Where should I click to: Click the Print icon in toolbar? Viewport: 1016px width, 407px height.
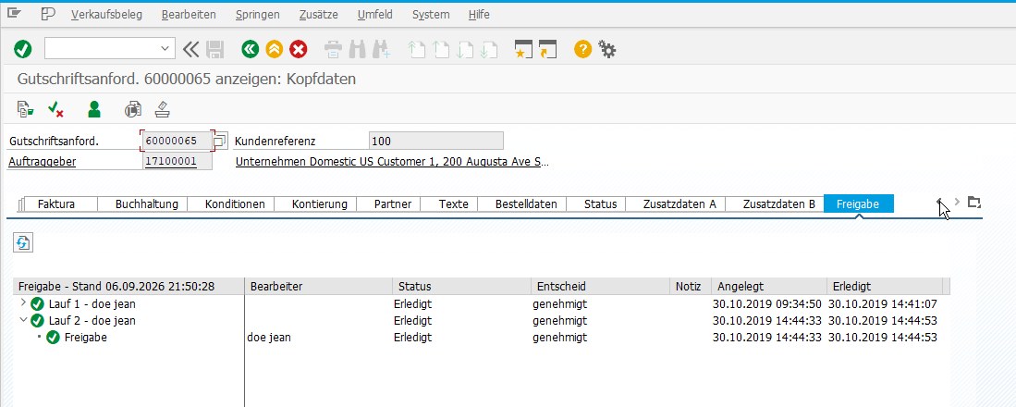coord(333,49)
